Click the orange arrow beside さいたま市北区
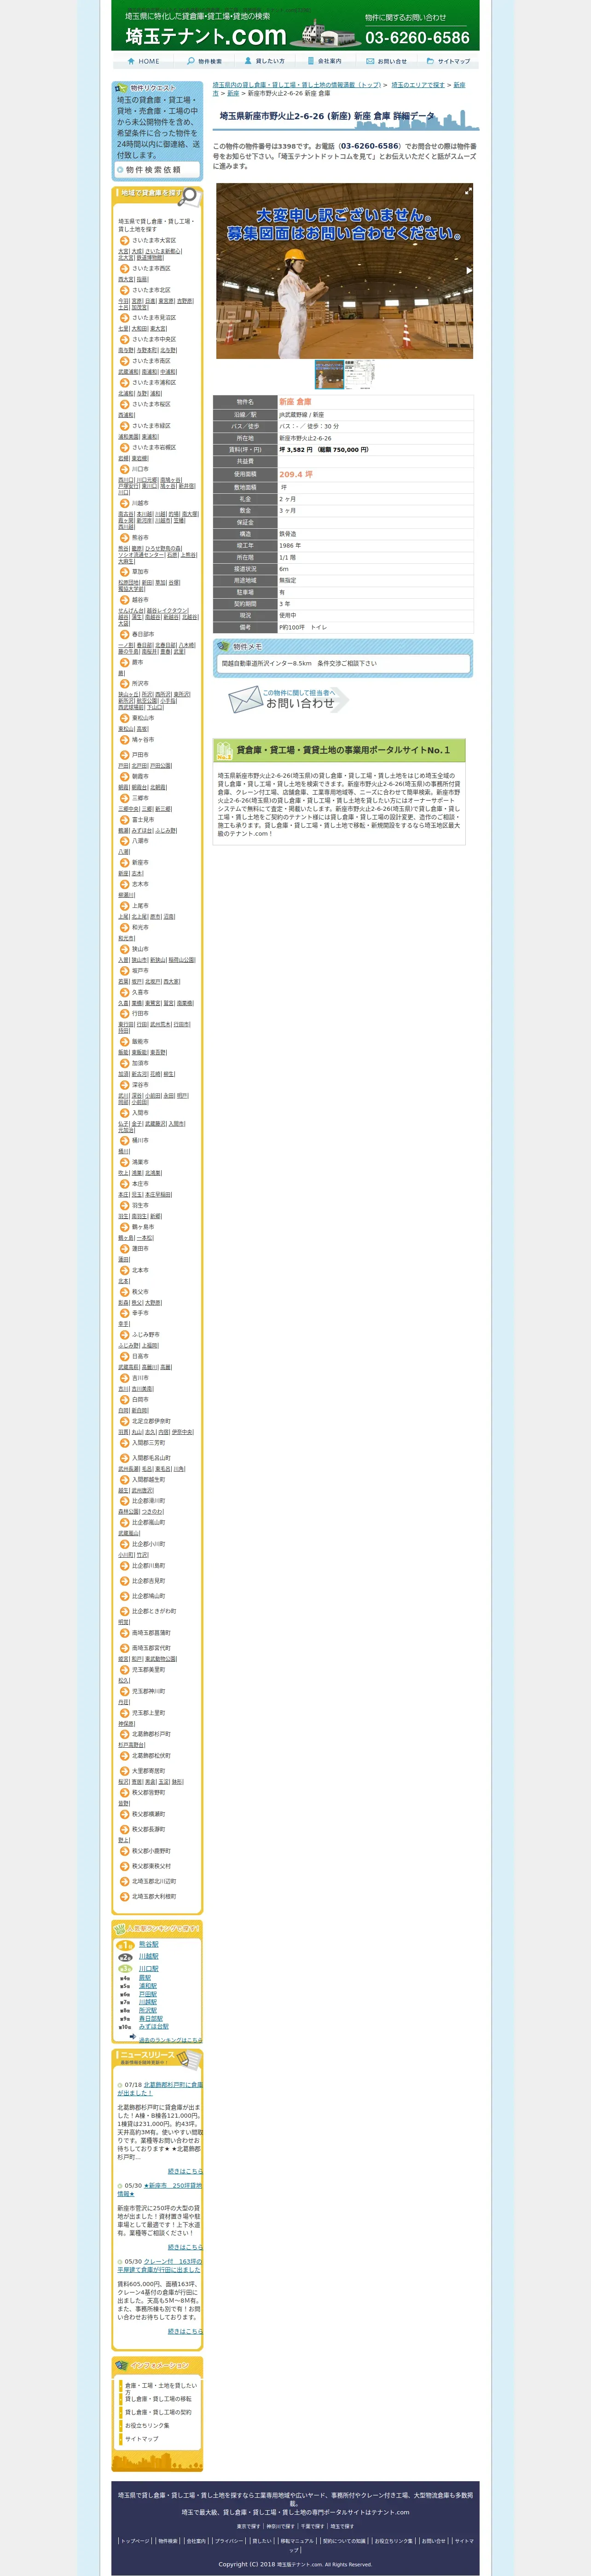The image size is (591, 2576). point(125,290)
